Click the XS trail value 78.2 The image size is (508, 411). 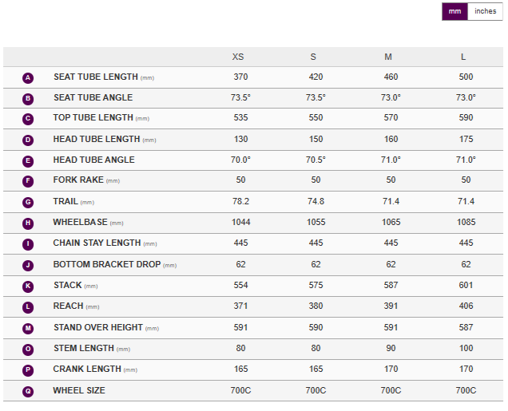(238, 202)
